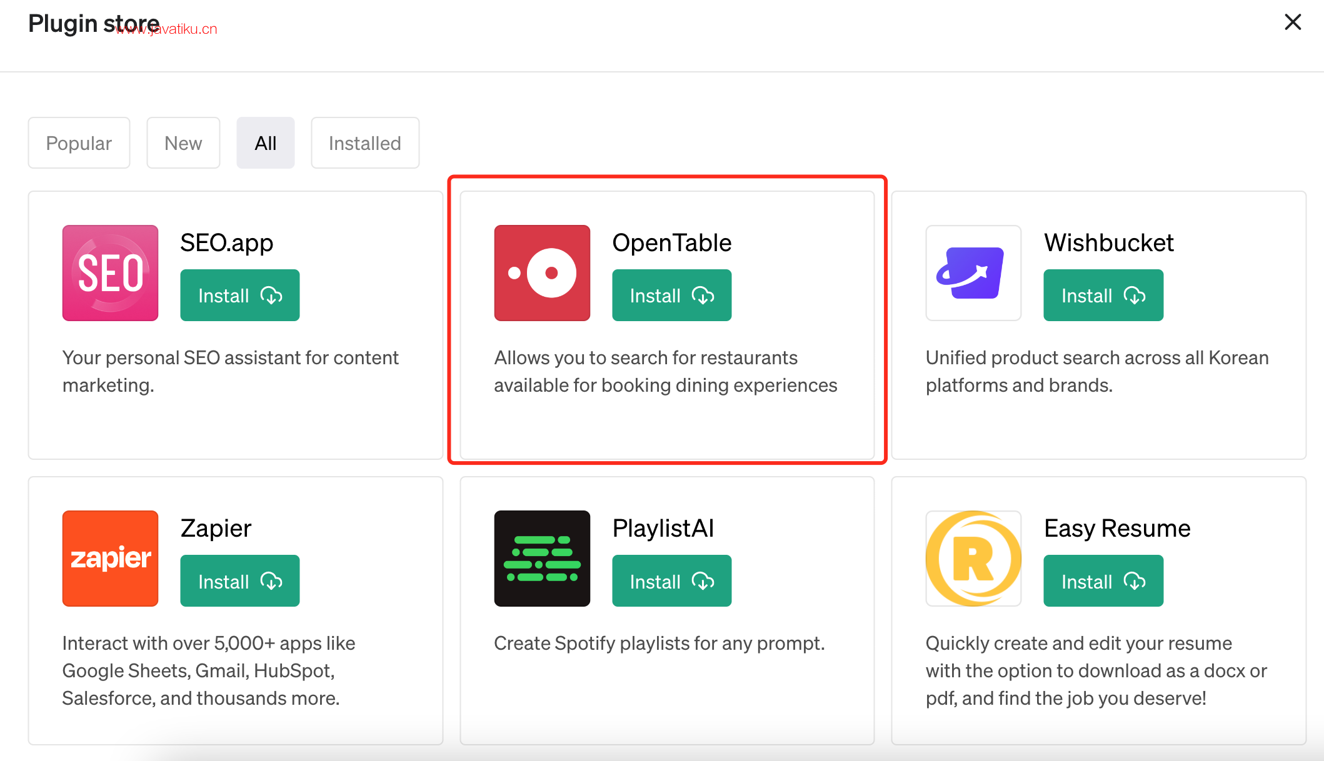Install the OpenTable plugin
The width and height of the screenshot is (1324, 761).
pyautogui.click(x=672, y=296)
